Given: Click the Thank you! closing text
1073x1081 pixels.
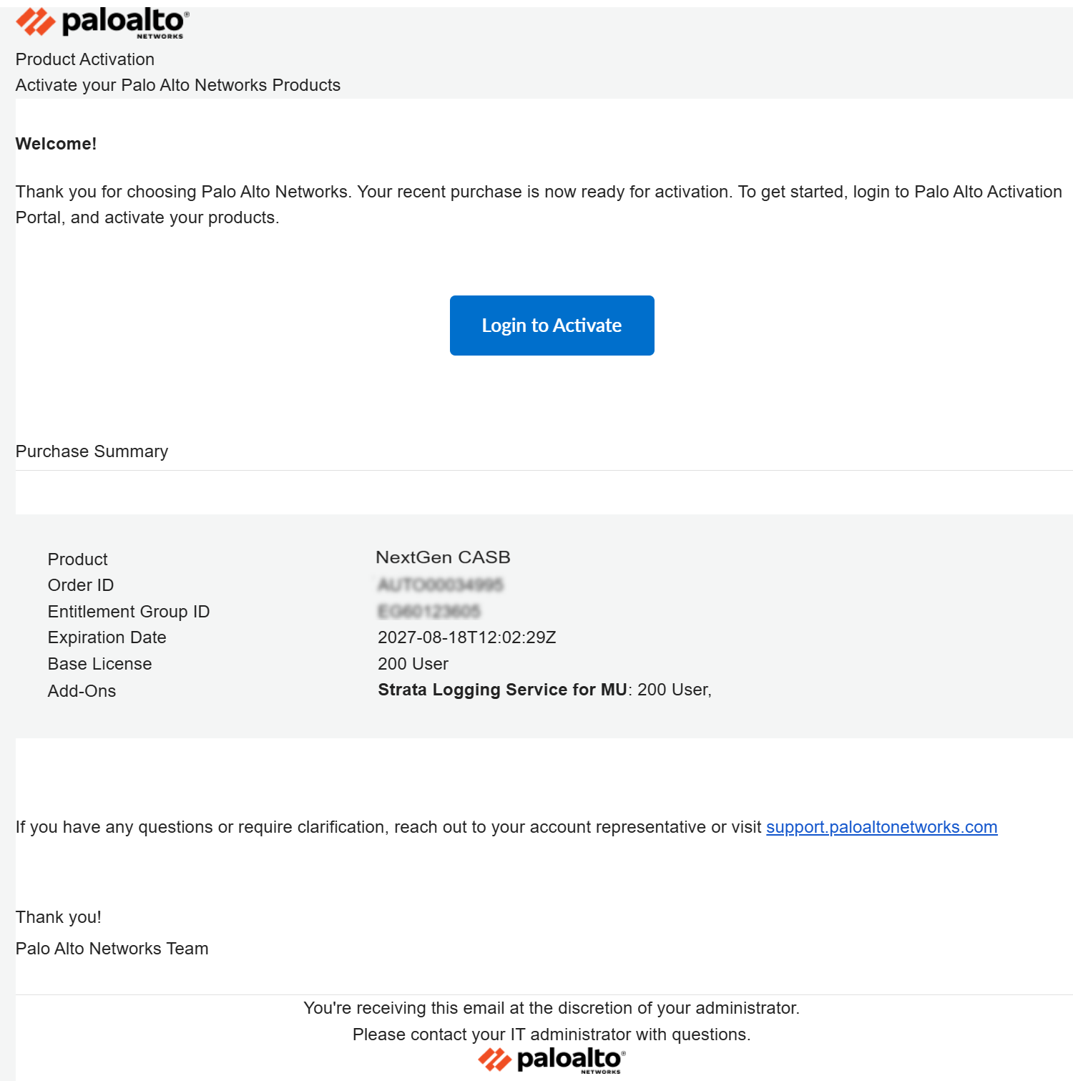Looking at the screenshot, I should click(59, 917).
